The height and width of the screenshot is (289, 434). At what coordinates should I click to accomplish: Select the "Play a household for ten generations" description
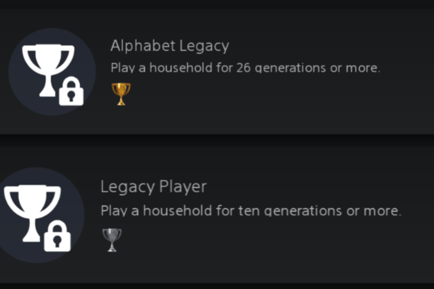250,211
